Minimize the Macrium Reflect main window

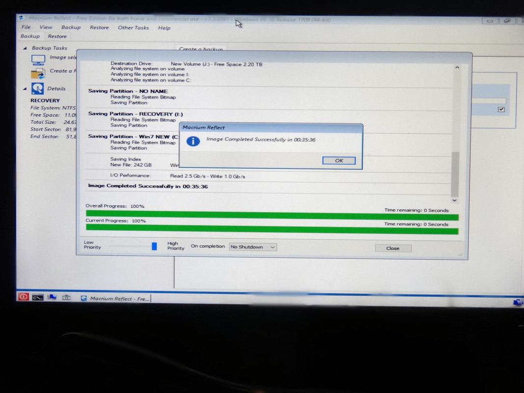click(490, 21)
